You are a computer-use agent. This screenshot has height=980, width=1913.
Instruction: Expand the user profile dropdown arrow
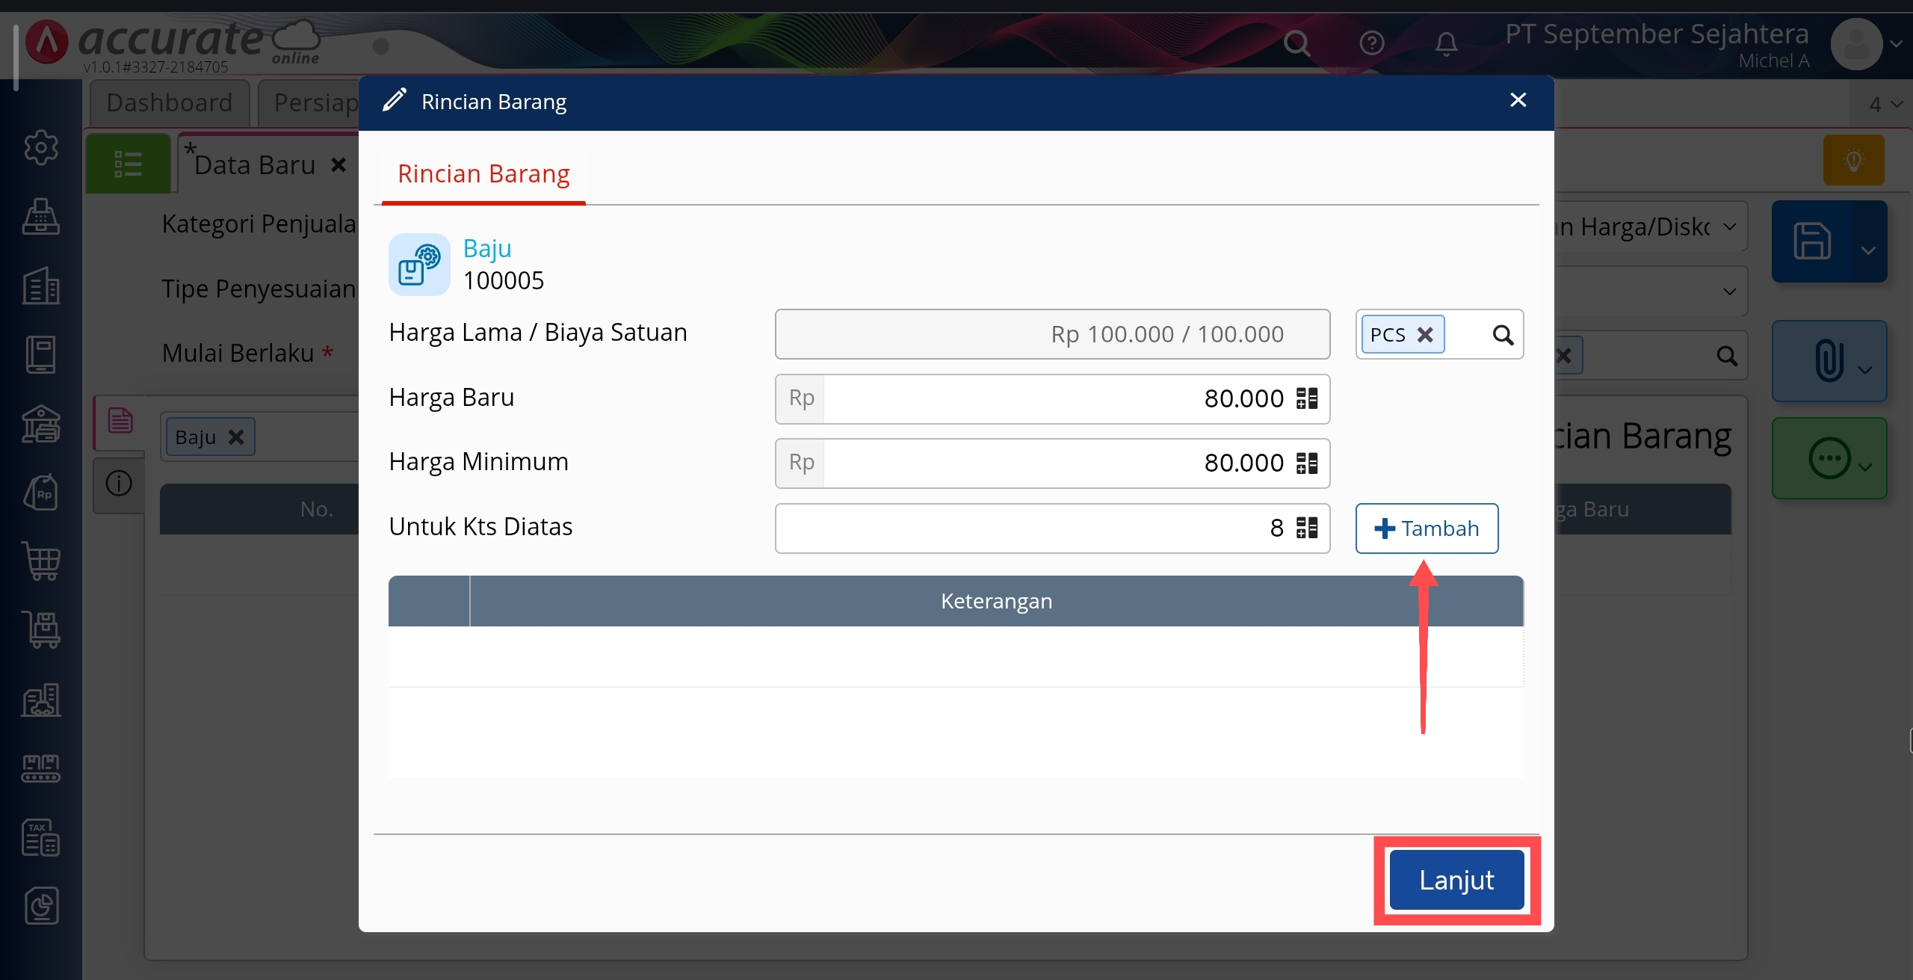1896,44
